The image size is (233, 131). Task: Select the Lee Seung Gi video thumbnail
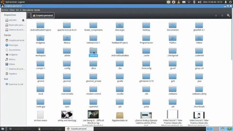coord(93,114)
